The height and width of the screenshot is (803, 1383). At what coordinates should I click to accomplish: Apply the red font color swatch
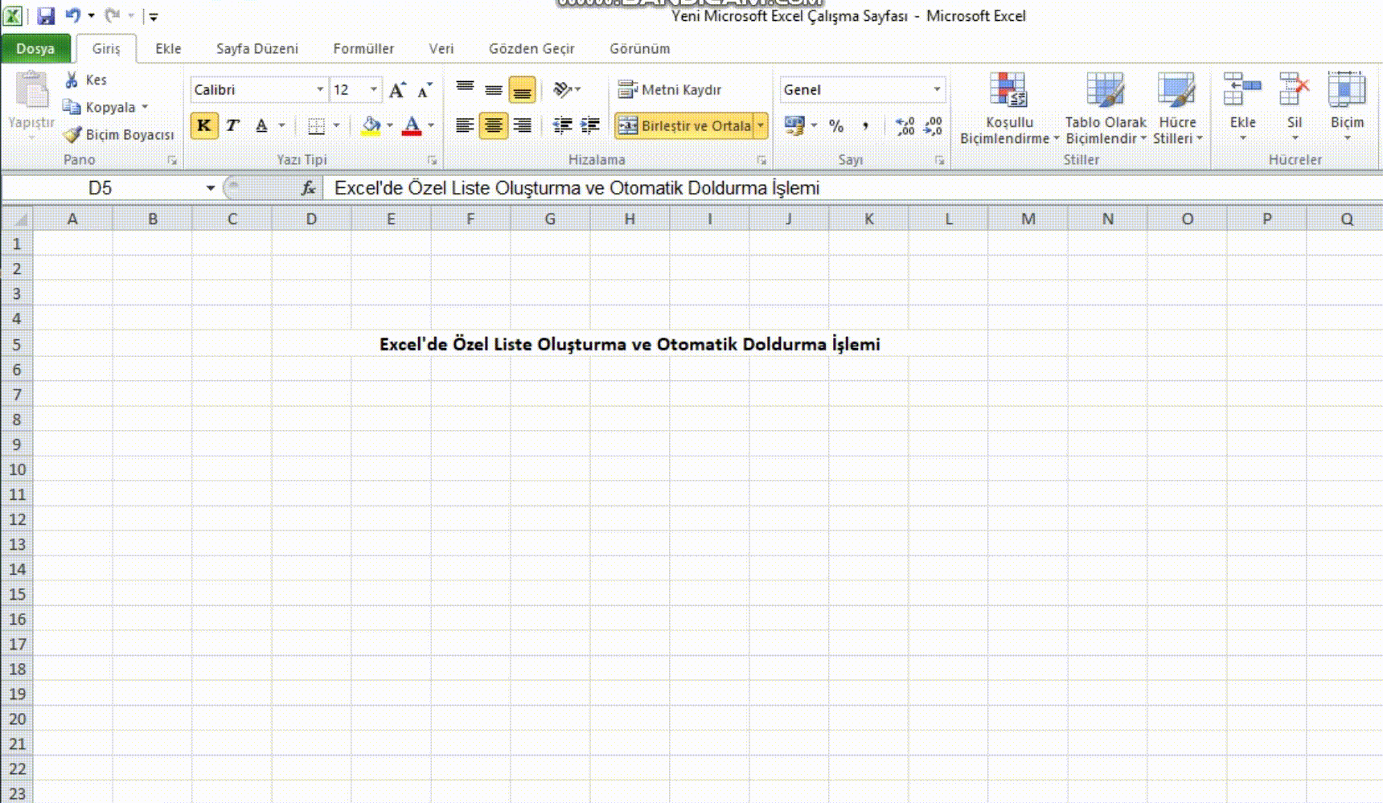412,125
